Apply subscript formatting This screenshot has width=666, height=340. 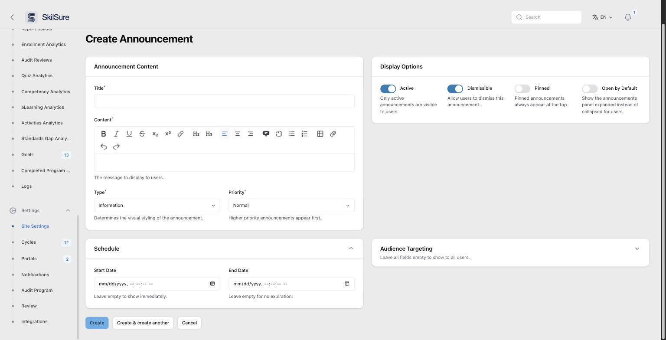pyautogui.click(x=155, y=134)
